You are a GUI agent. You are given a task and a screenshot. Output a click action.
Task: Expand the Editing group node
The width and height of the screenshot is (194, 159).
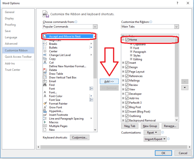click(x=131, y=59)
